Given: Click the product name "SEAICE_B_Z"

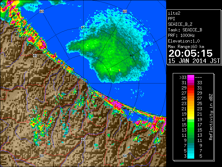Looking at the screenshot, I should [180, 24].
